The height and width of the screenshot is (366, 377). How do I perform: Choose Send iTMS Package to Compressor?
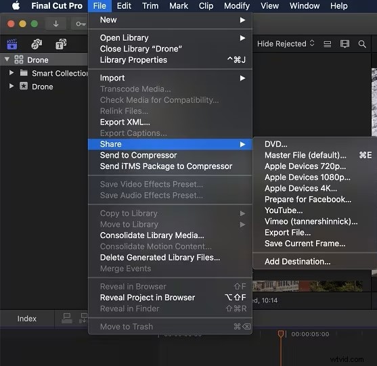tap(171, 166)
